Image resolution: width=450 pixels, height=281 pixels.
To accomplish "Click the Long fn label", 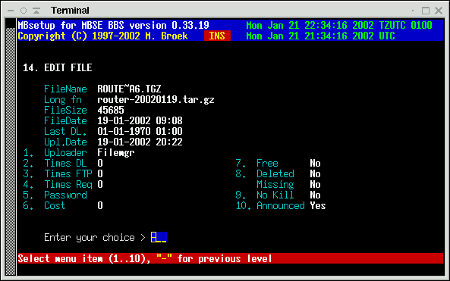I will click(63, 100).
